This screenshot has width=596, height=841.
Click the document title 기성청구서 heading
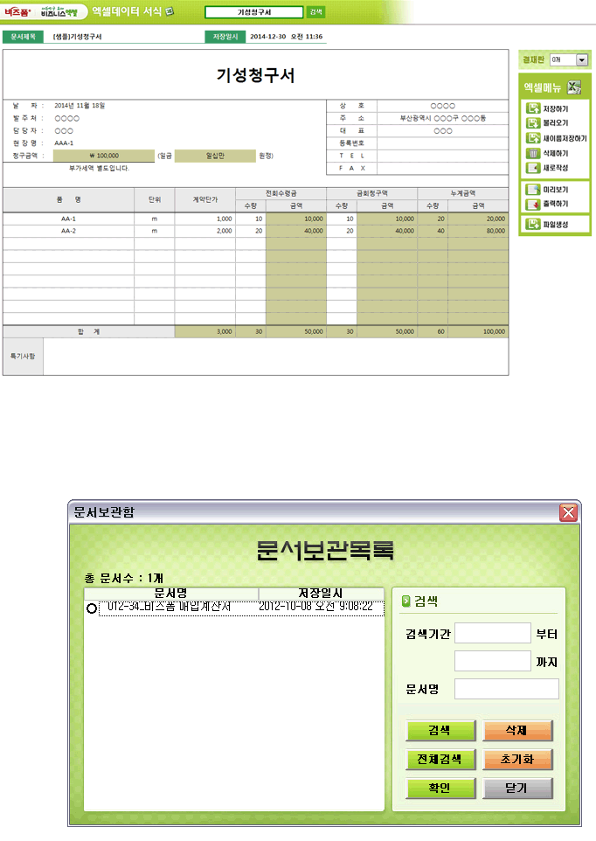(256, 75)
